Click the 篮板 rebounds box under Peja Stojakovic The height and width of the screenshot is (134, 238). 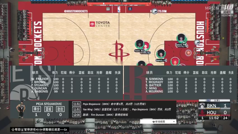tap(48, 109)
